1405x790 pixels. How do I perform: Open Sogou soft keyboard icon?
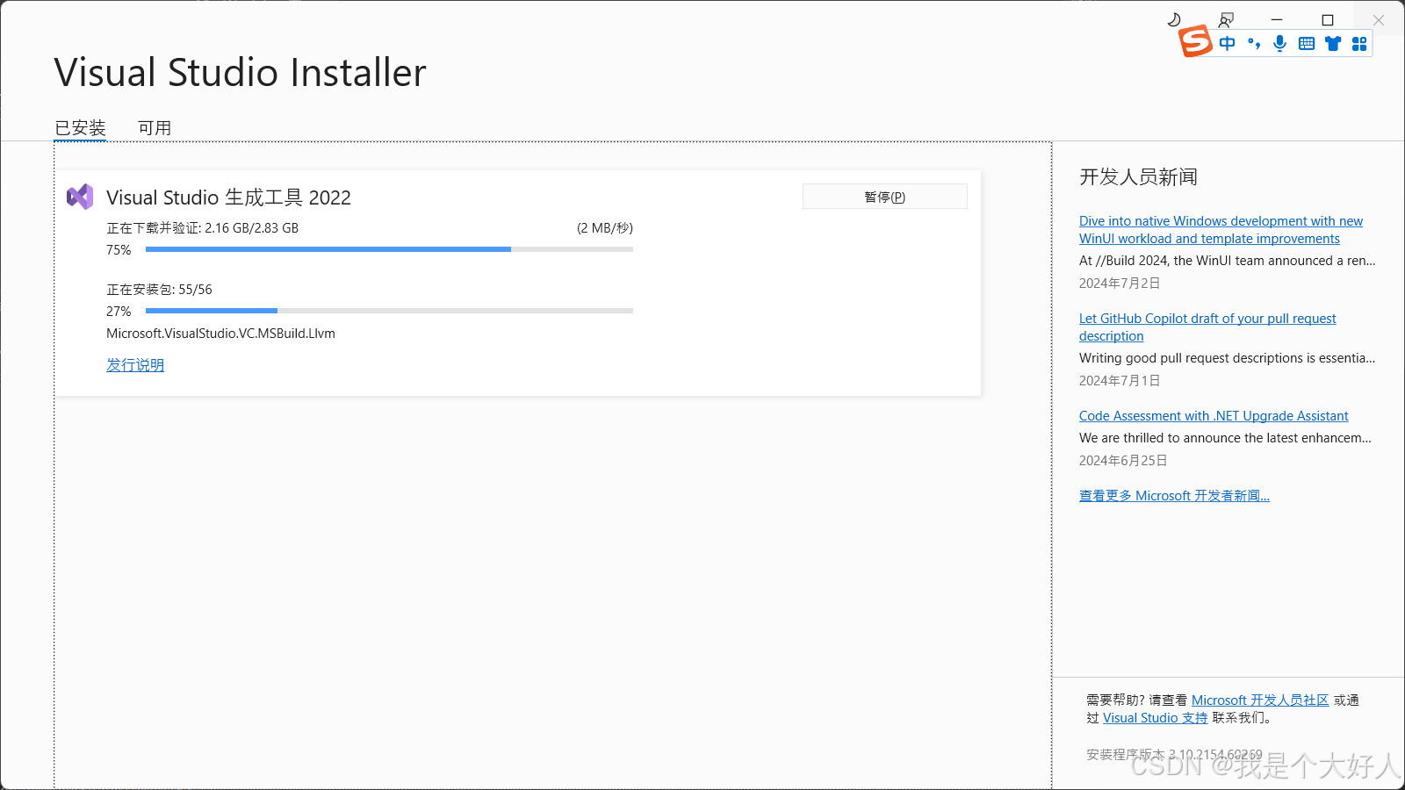1307,43
